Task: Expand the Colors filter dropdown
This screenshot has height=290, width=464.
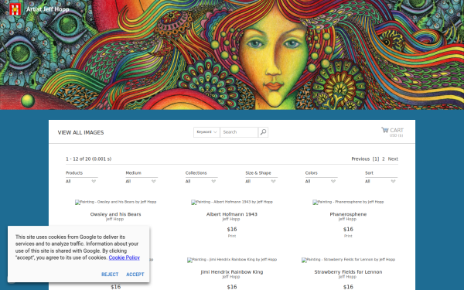Action: (x=321, y=181)
